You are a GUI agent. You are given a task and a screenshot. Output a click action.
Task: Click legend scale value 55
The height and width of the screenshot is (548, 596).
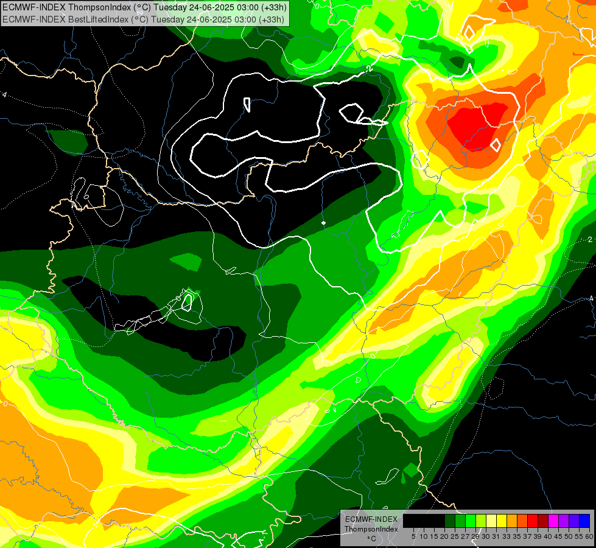[579, 536]
